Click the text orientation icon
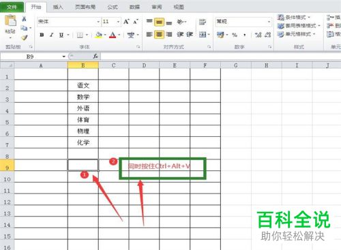The width and height of the screenshot is (341, 250). 181,22
